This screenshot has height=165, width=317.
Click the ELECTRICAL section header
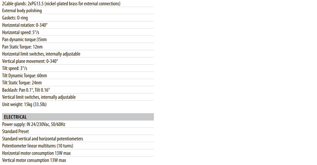[15, 117]
